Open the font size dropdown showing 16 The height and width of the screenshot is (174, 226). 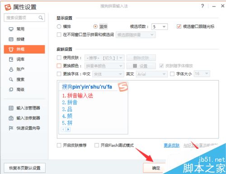[x=202, y=73]
